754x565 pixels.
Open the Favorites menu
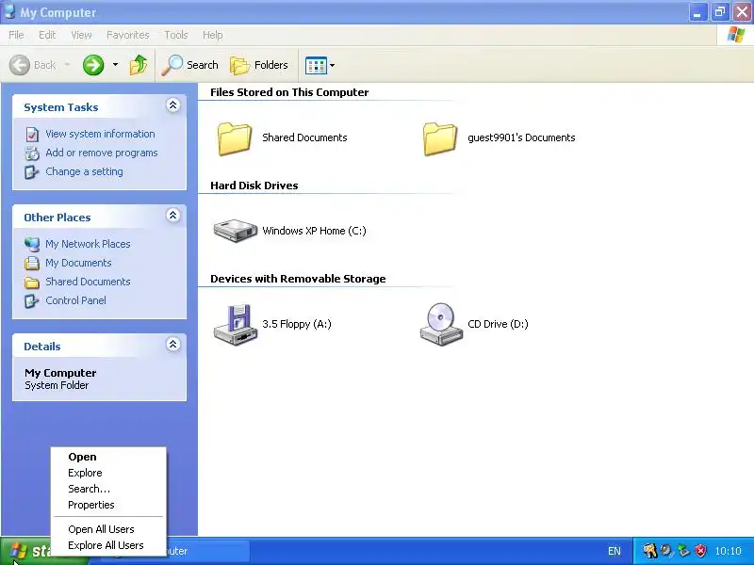[128, 35]
